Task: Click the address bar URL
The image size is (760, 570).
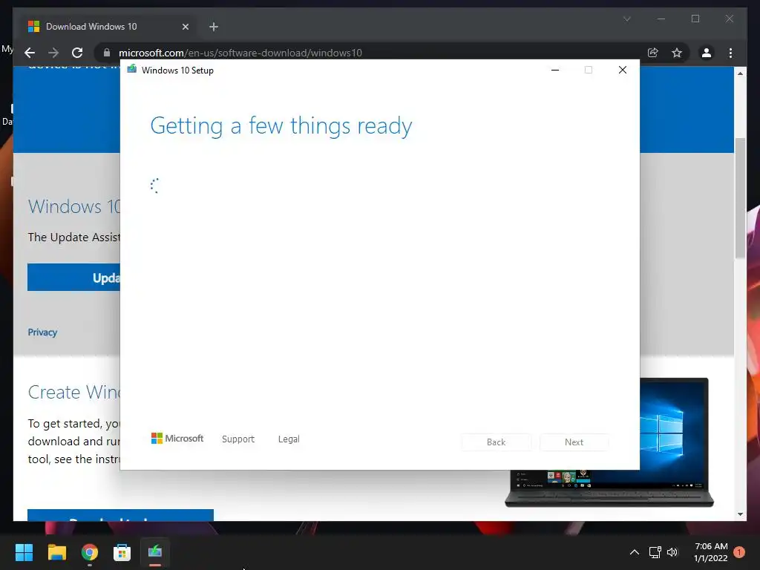Action: pos(240,53)
